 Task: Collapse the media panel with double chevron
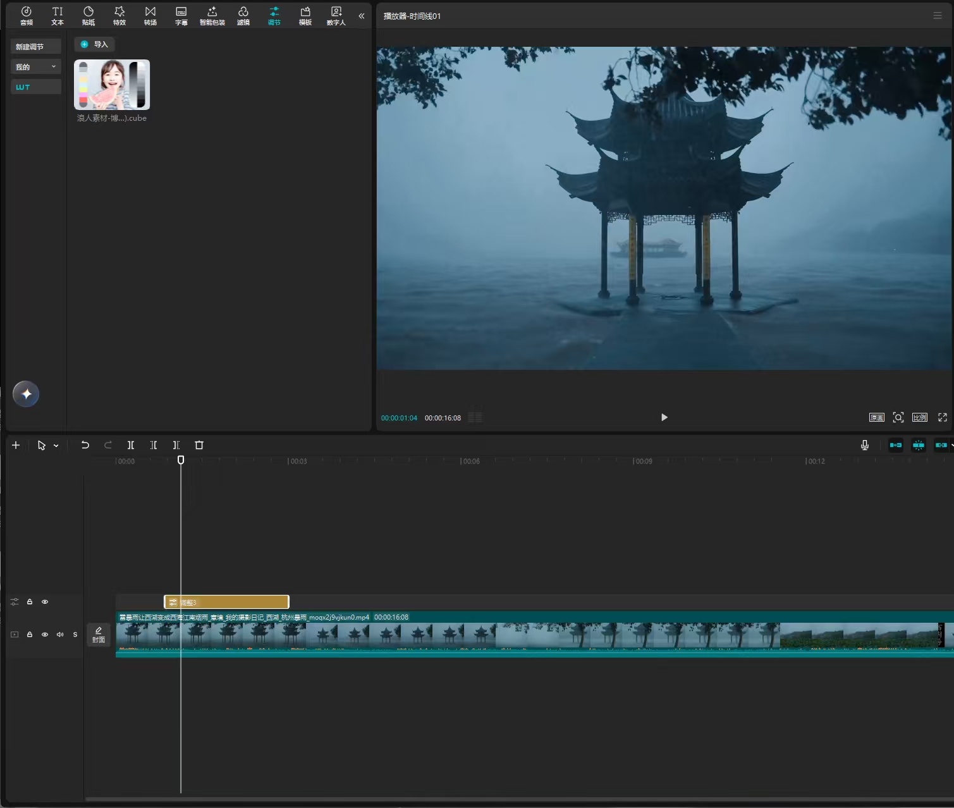click(362, 16)
